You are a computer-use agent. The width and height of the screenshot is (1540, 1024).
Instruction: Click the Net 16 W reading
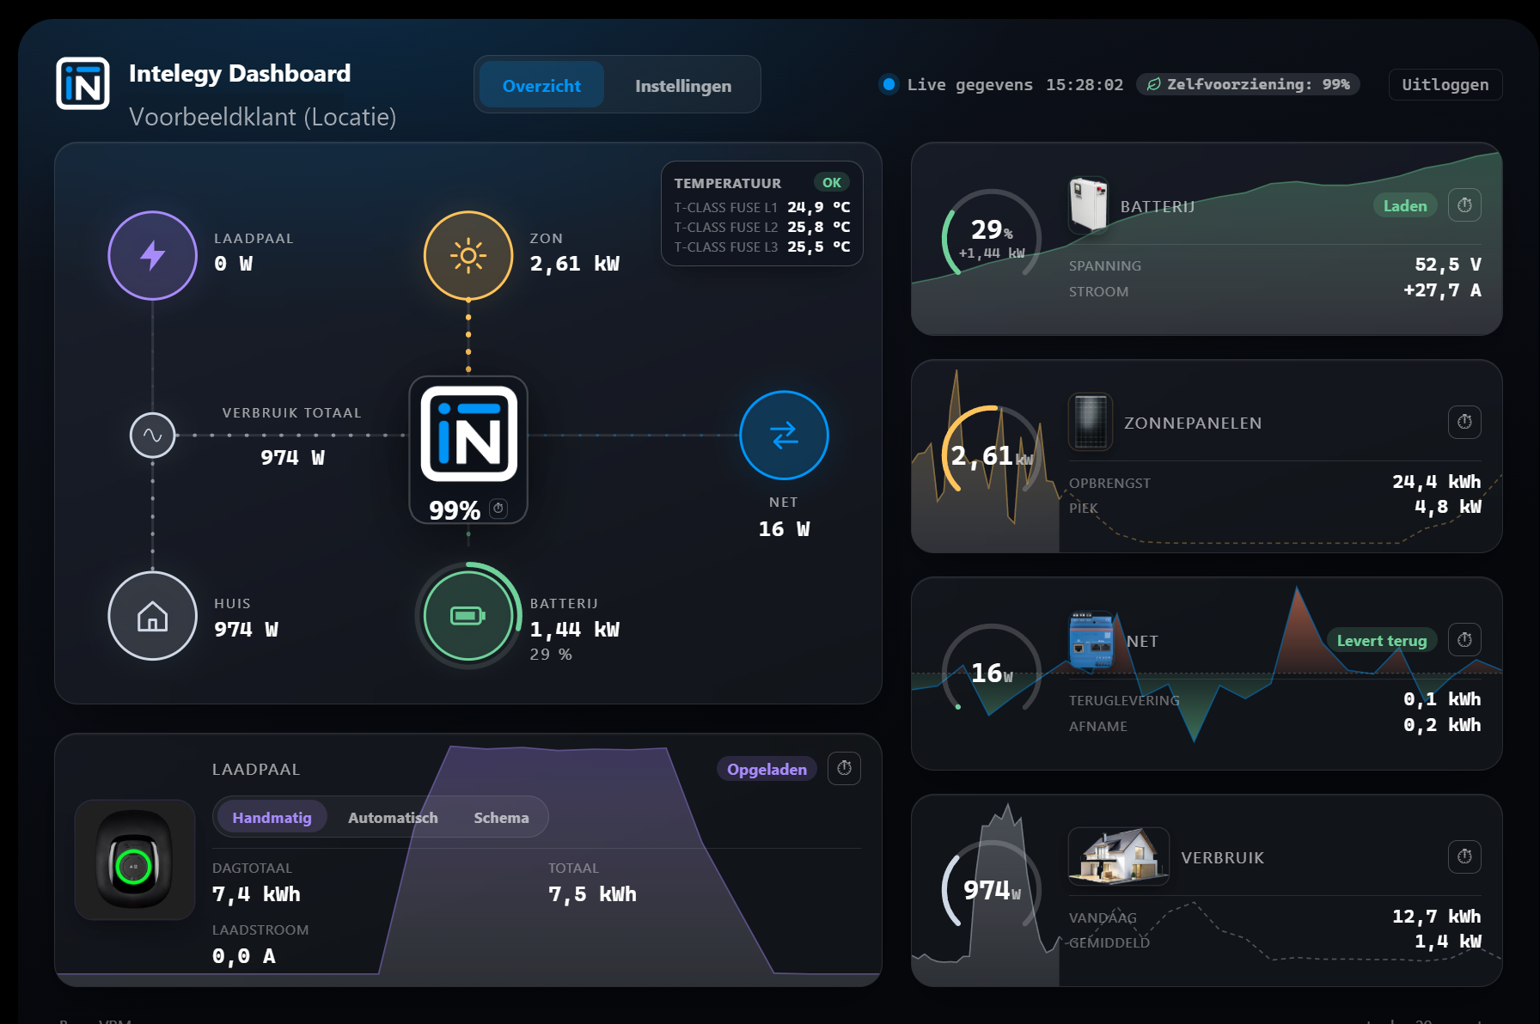[784, 529]
